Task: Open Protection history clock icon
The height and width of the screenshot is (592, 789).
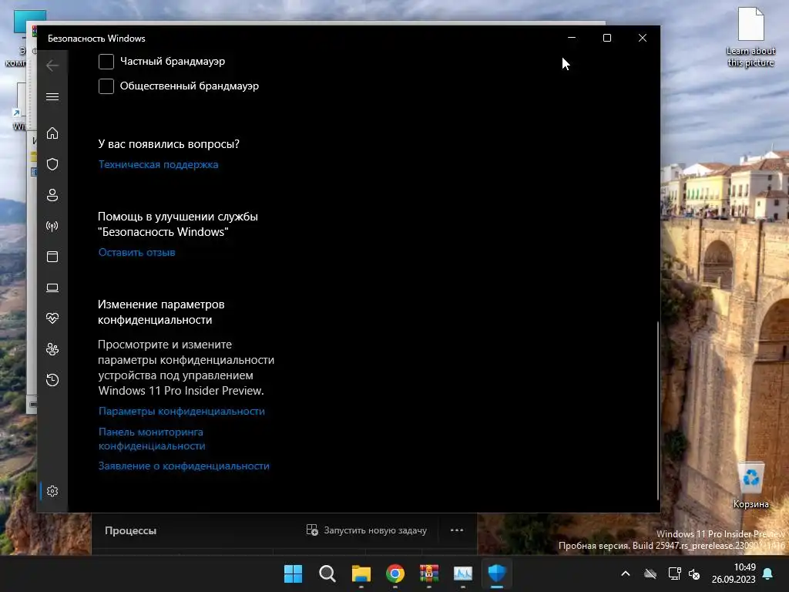Action: click(52, 379)
